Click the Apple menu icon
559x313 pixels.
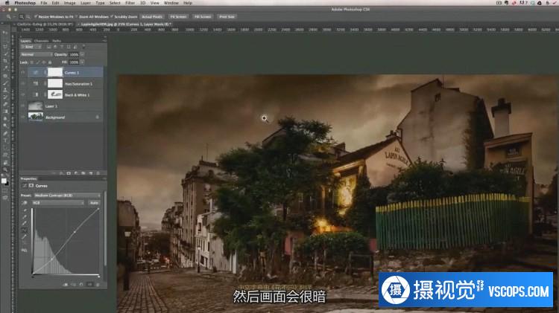click(7, 3)
